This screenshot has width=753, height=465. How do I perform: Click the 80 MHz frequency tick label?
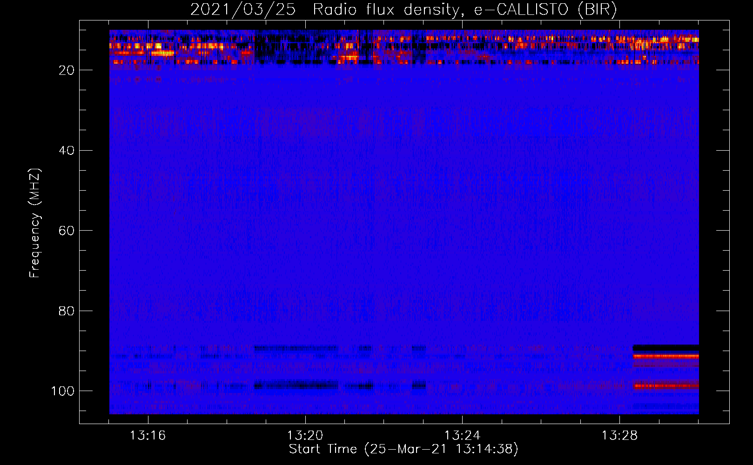click(67, 311)
